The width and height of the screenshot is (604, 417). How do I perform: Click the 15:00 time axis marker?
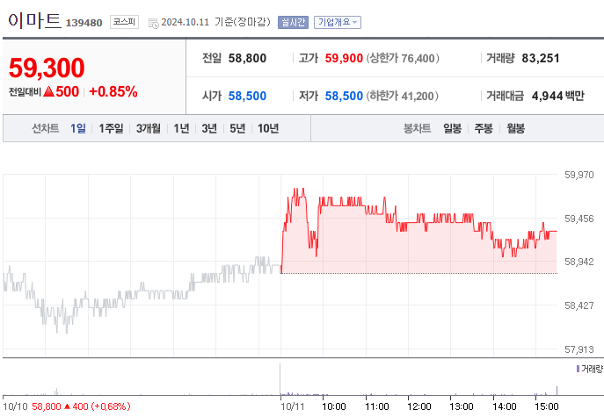coord(547,406)
